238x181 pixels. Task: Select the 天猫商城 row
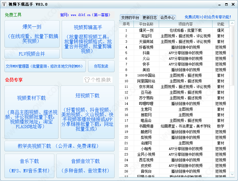click(x=174, y=42)
